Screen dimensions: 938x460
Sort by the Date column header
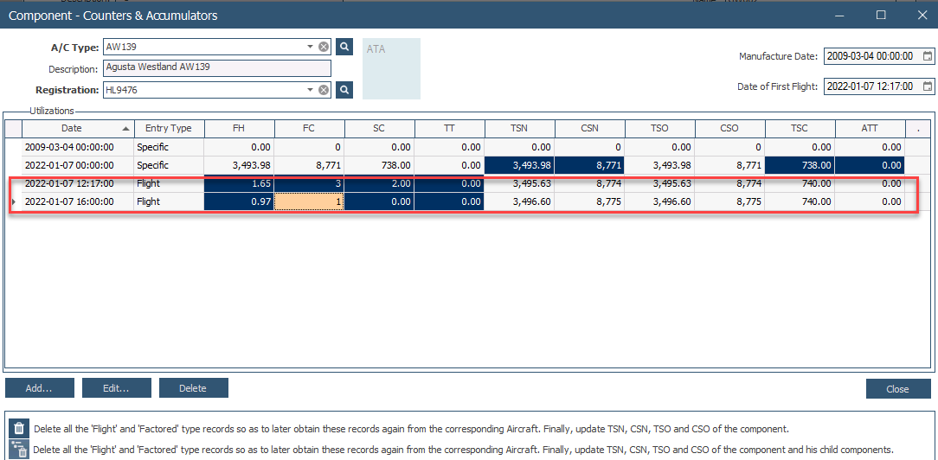[77, 128]
